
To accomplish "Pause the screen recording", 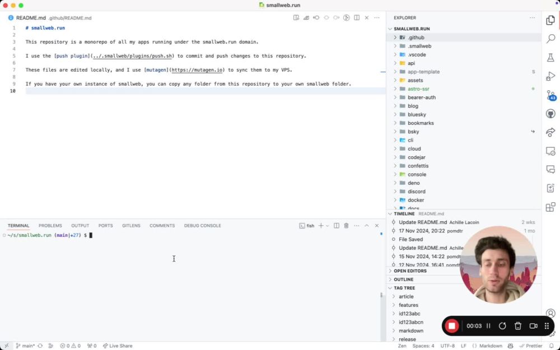I will click(488, 326).
